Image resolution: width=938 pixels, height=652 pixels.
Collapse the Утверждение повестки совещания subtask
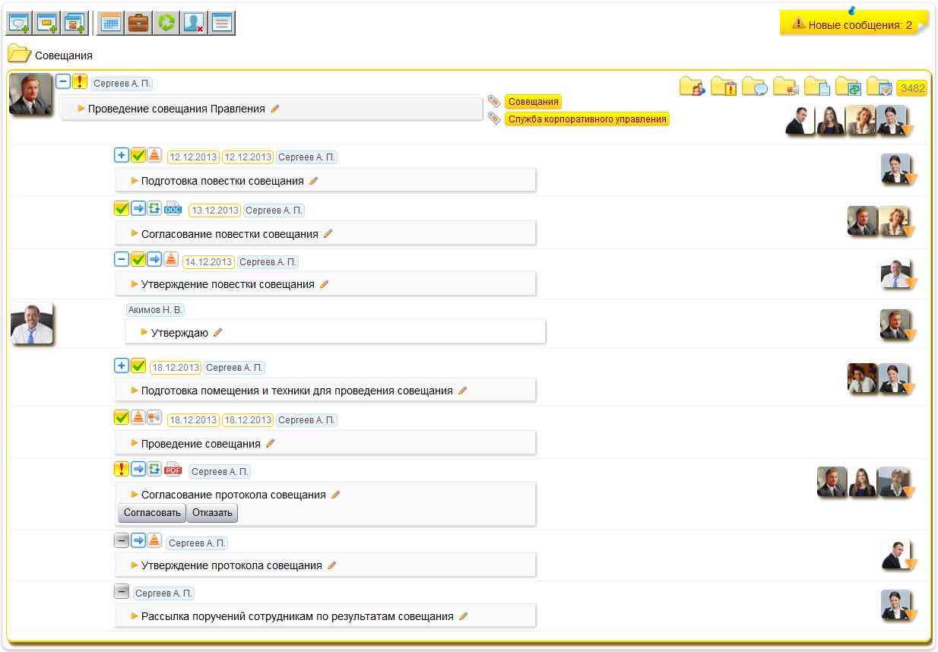tap(121, 260)
